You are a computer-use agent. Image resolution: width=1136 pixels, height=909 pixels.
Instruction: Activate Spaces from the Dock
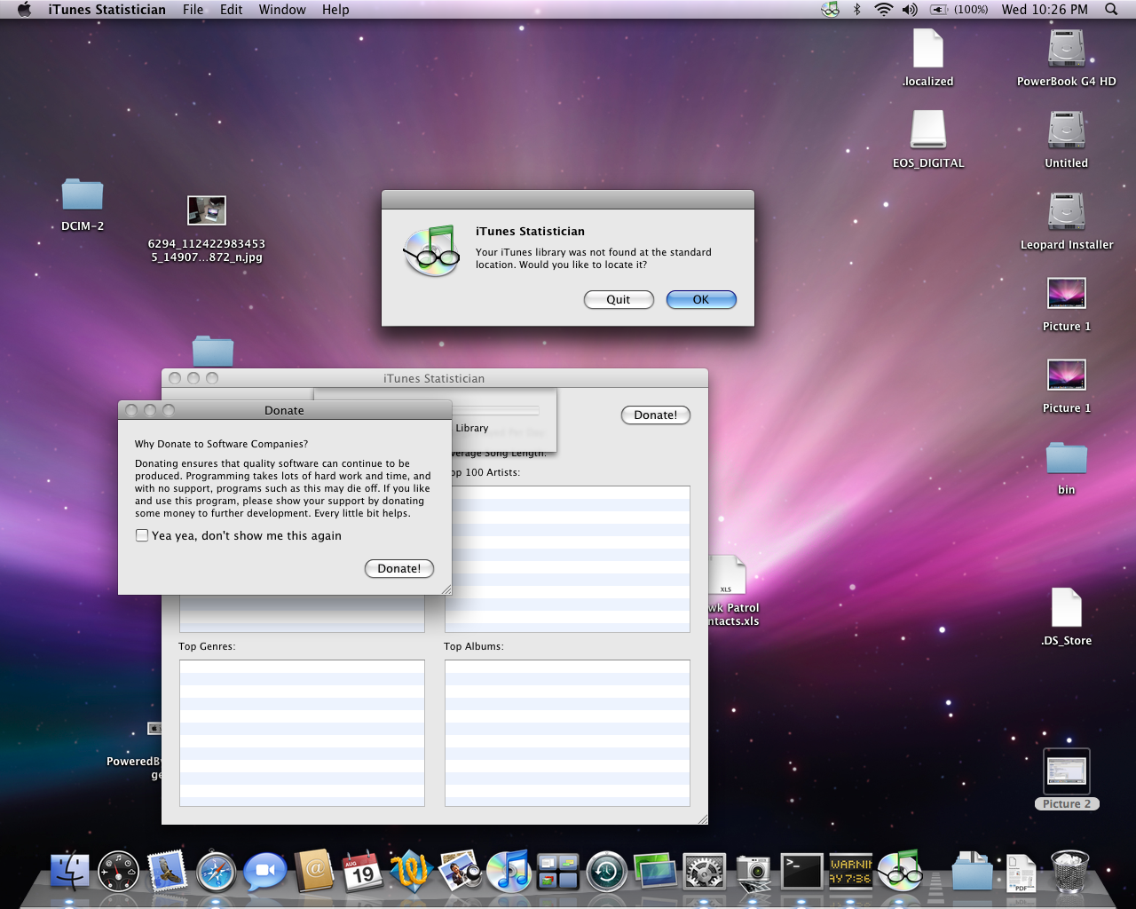coord(558,872)
